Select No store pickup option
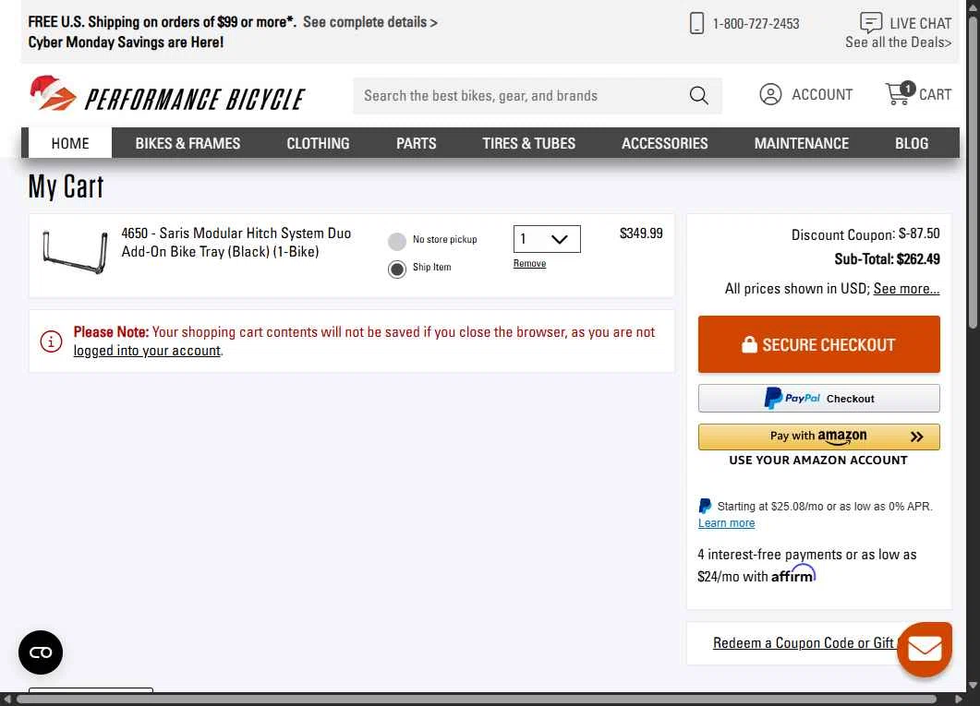The height and width of the screenshot is (706, 980). (397, 241)
